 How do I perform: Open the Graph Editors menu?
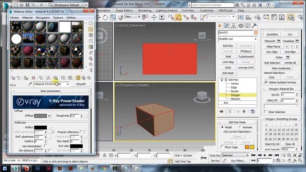pos(124,11)
